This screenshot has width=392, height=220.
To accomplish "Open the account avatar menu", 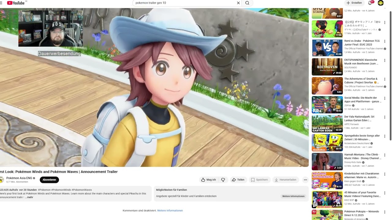I will click(x=380, y=3).
